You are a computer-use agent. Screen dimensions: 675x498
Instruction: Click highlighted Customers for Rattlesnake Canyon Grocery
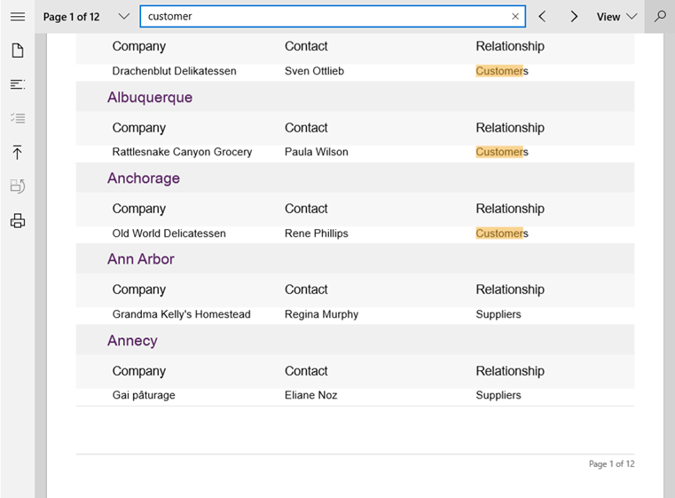point(501,152)
